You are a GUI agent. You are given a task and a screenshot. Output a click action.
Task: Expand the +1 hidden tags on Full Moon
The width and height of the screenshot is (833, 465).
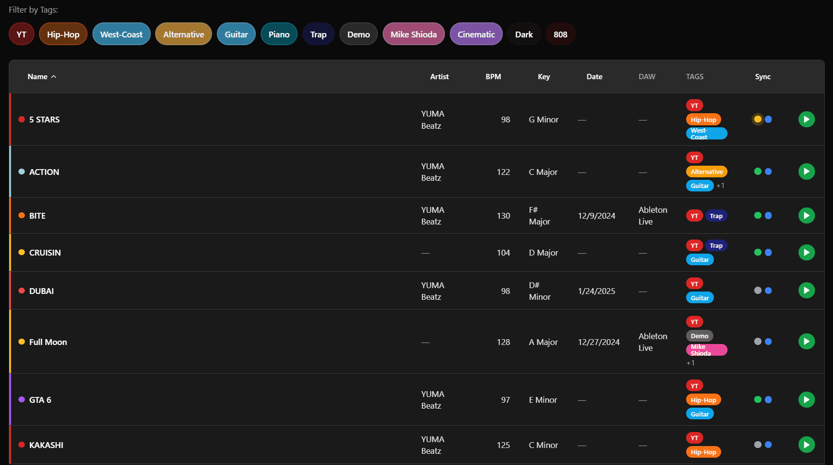(691, 363)
